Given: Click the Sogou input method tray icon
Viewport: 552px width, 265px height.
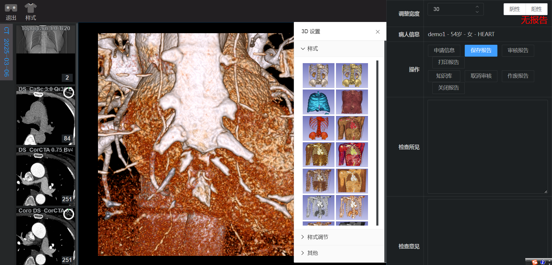Looking at the screenshot, I should [535, 262].
